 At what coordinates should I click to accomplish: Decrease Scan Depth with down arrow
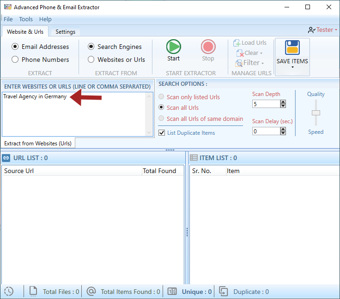(x=283, y=106)
